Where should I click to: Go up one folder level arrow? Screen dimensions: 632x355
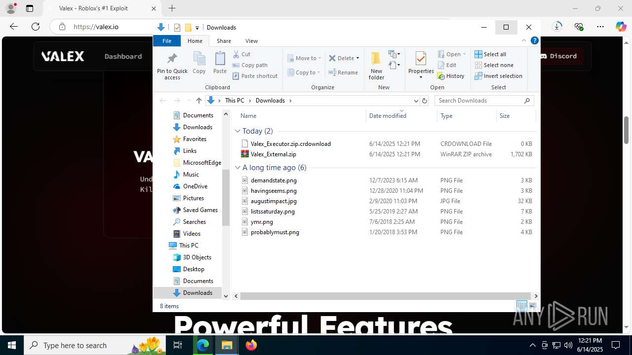tap(198, 101)
